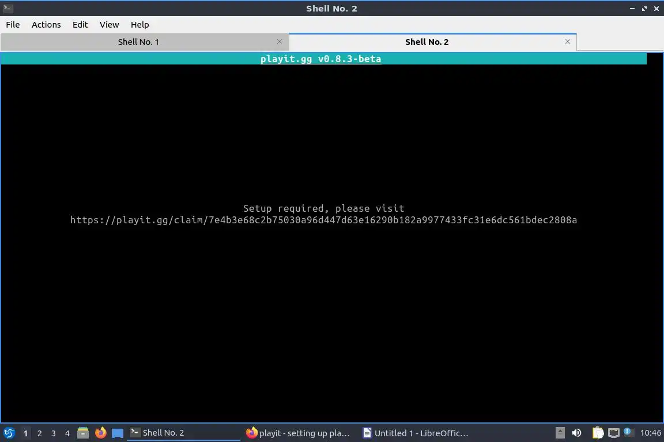664x442 pixels.
Task: Switch to workspace 1
Action: point(26,433)
